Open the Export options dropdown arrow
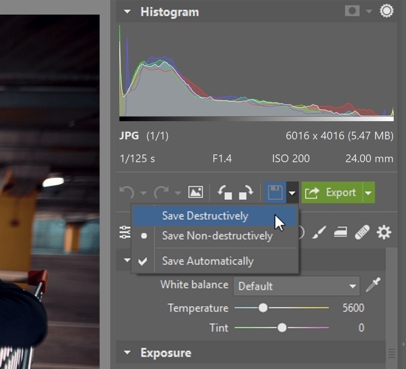 369,193
